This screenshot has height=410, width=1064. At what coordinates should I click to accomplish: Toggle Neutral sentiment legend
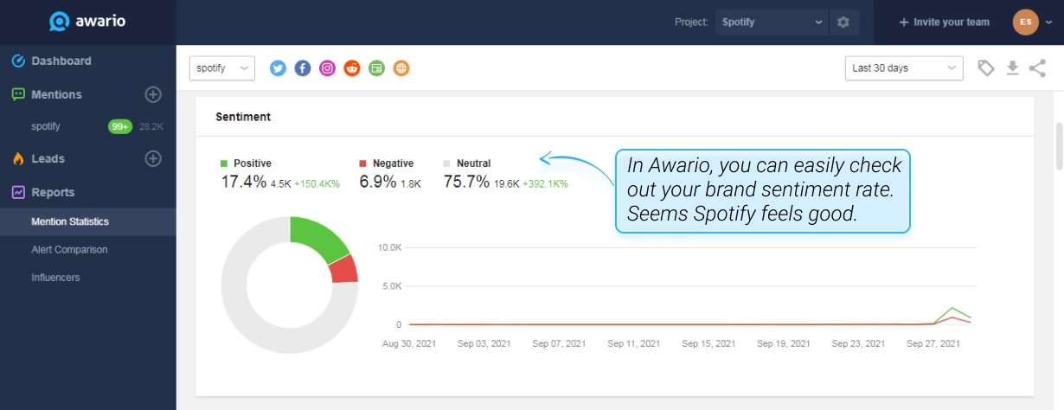467,163
